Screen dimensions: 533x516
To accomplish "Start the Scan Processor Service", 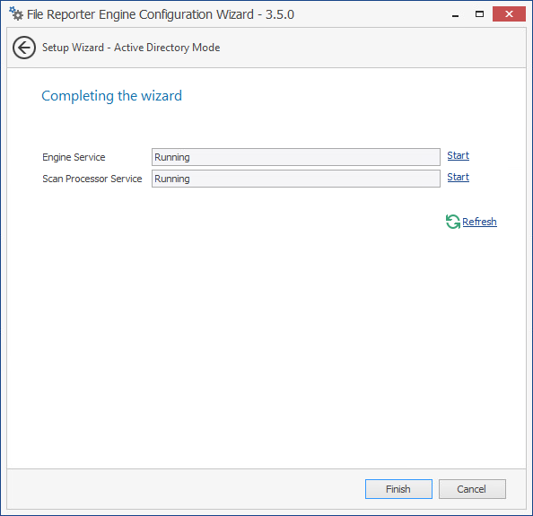I will click(458, 177).
